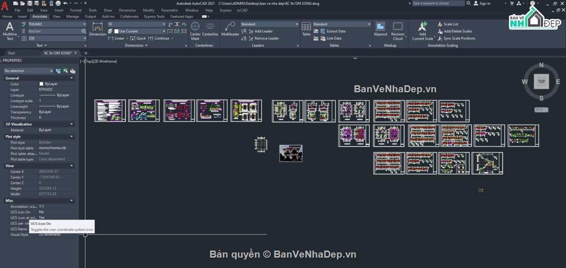Open the Draw menu
566x268 pixels.
pos(108,10)
